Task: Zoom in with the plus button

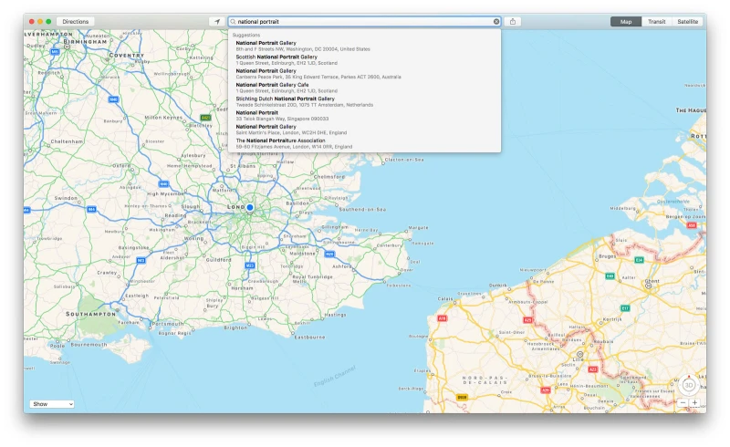Action: point(694,402)
